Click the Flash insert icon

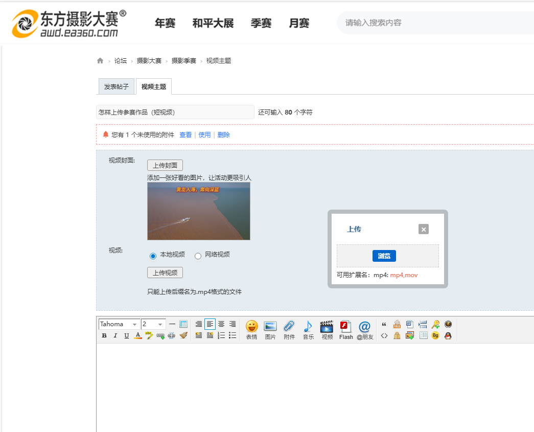click(346, 329)
